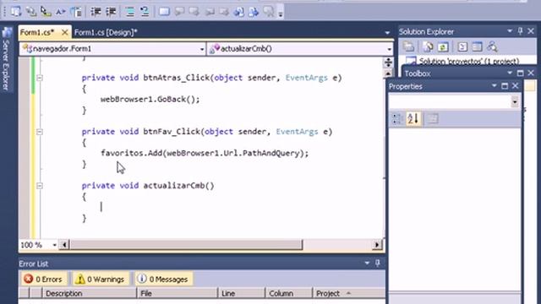Open Properties window position dropdown
Image resolution: width=541 pixels, height=304 pixels.
tap(494, 86)
